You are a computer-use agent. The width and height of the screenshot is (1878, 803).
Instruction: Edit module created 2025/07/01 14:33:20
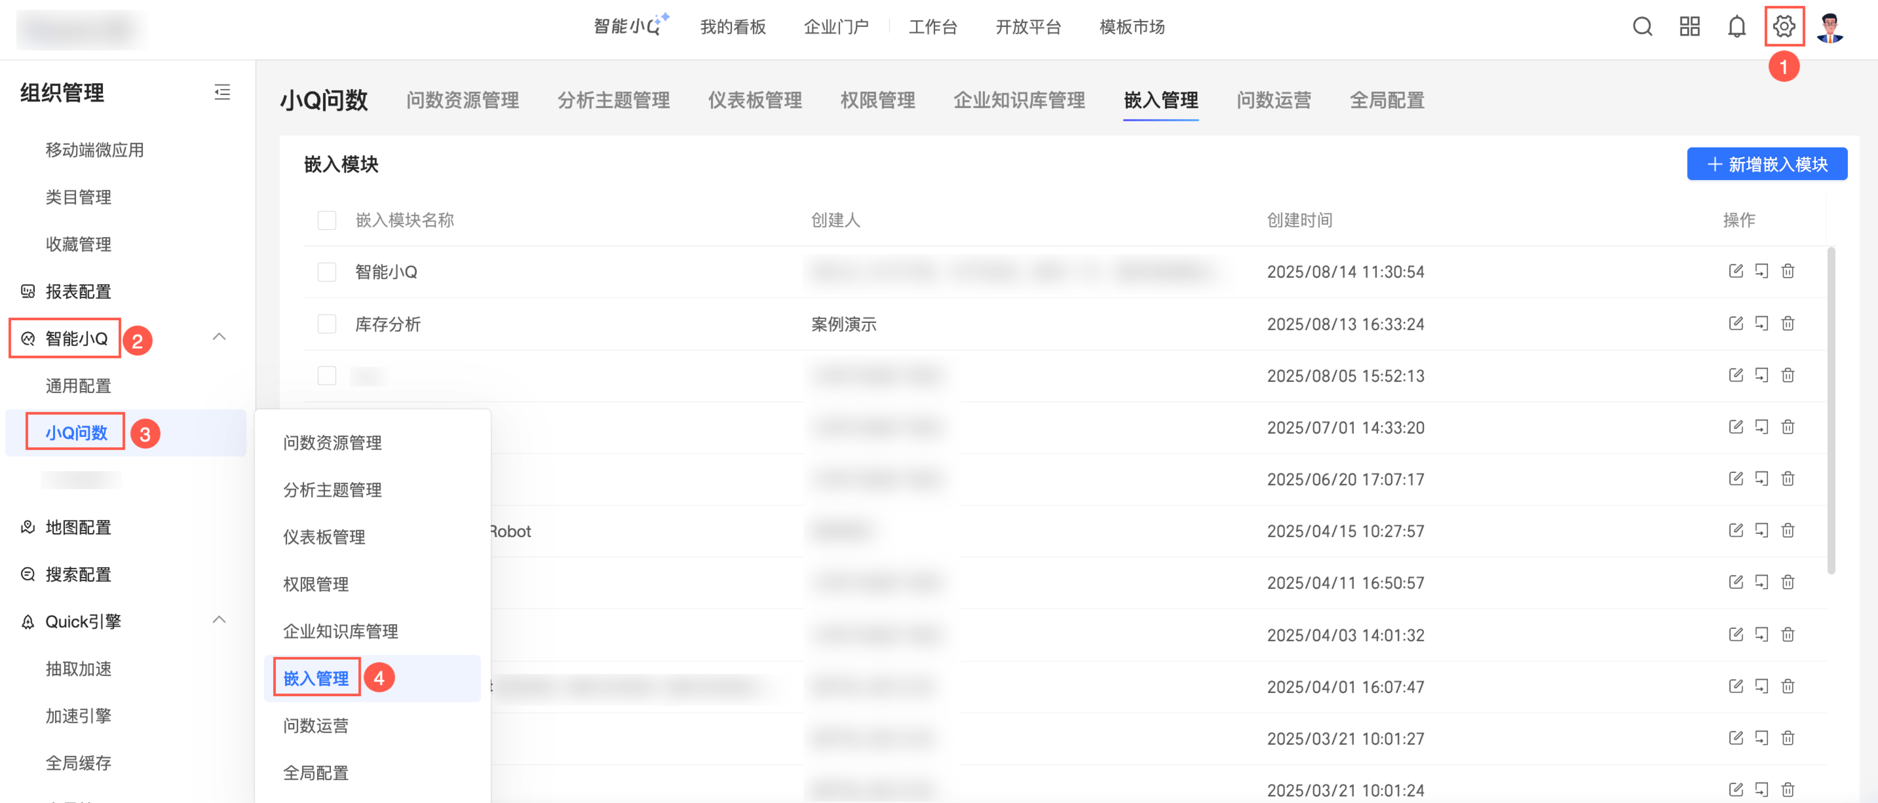(x=1736, y=426)
